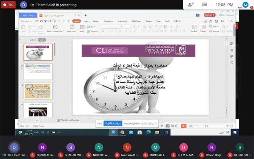The image size is (254, 159).
Task: Open the Mail app from taskbar
Action: point(131,132)
